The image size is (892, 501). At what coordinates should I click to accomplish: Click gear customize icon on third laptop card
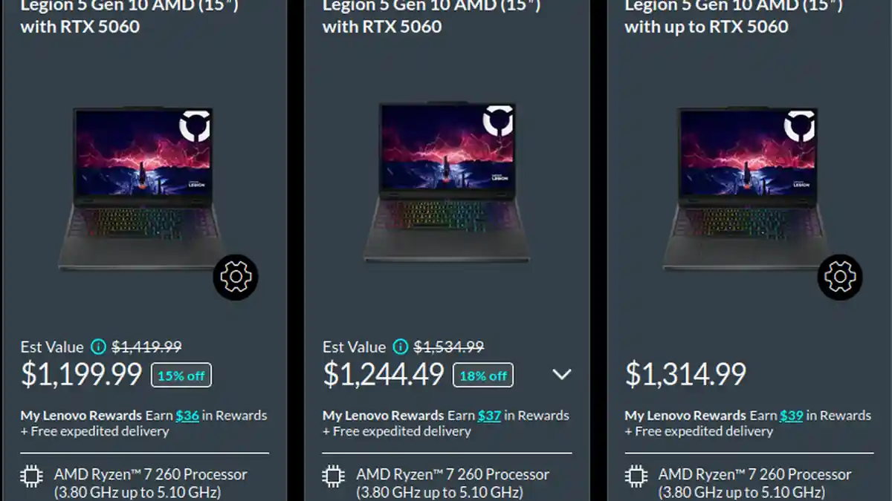[840, 277]
